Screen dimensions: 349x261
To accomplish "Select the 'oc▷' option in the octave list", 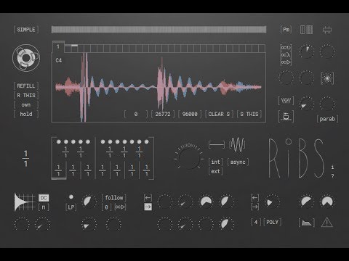I will coord(286,62).
